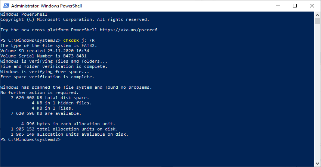Image resolution: width=321 pixels, height=167 pixels.
Task: Click the scrollbar down arrow
Action: point(318,164)
